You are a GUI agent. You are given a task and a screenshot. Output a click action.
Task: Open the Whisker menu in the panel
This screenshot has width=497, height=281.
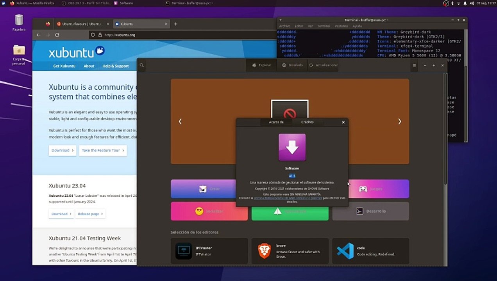point(4,3)
